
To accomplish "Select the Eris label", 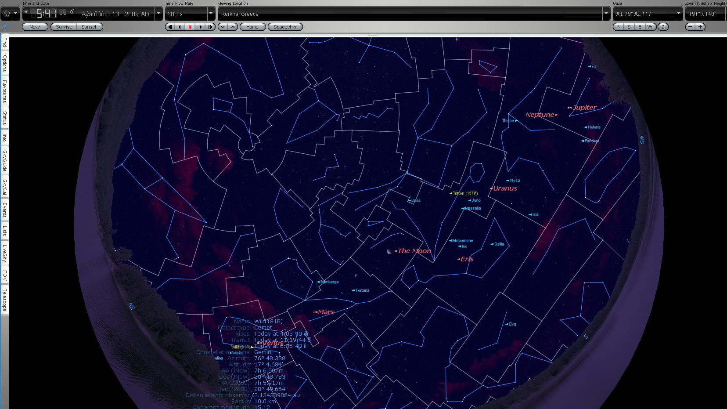I will [467, 259].
